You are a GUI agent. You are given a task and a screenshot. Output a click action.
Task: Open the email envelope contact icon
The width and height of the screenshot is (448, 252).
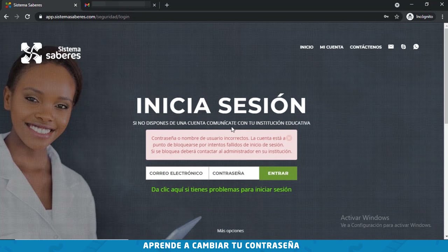391,47
